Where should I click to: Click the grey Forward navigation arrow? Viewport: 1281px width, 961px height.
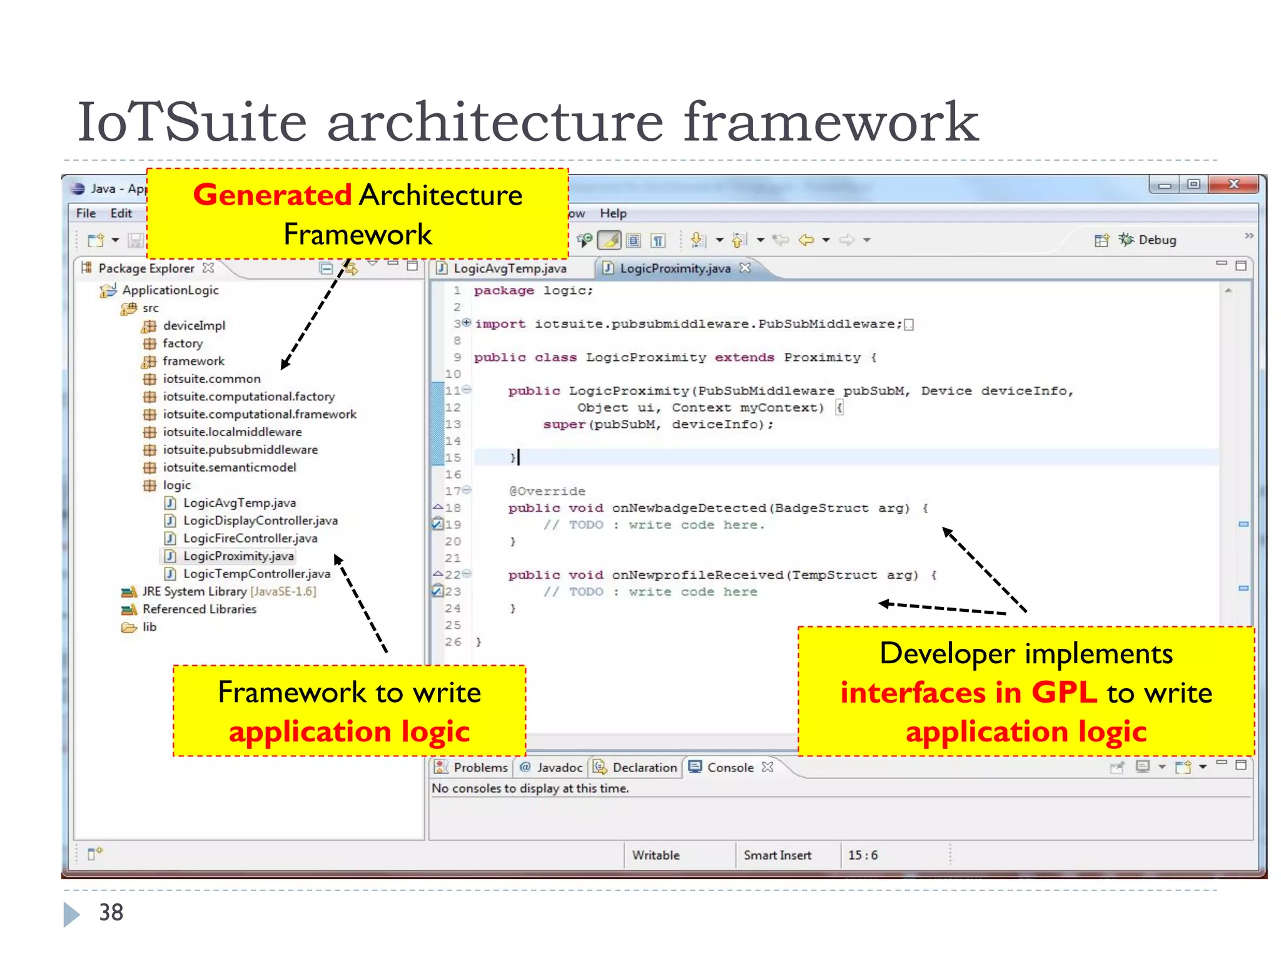[847, 240]
